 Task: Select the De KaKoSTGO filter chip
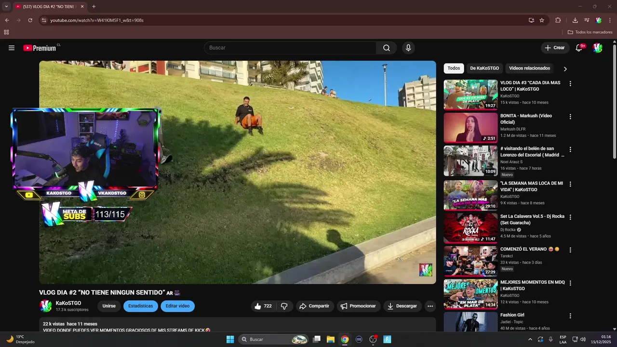point(484,68)
